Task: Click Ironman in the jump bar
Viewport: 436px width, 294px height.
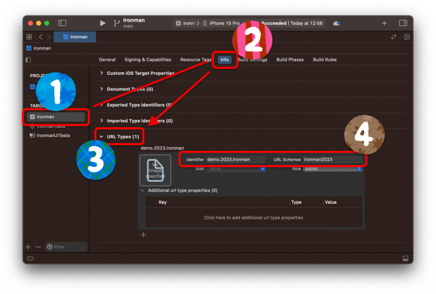Action: coord(39,48)
